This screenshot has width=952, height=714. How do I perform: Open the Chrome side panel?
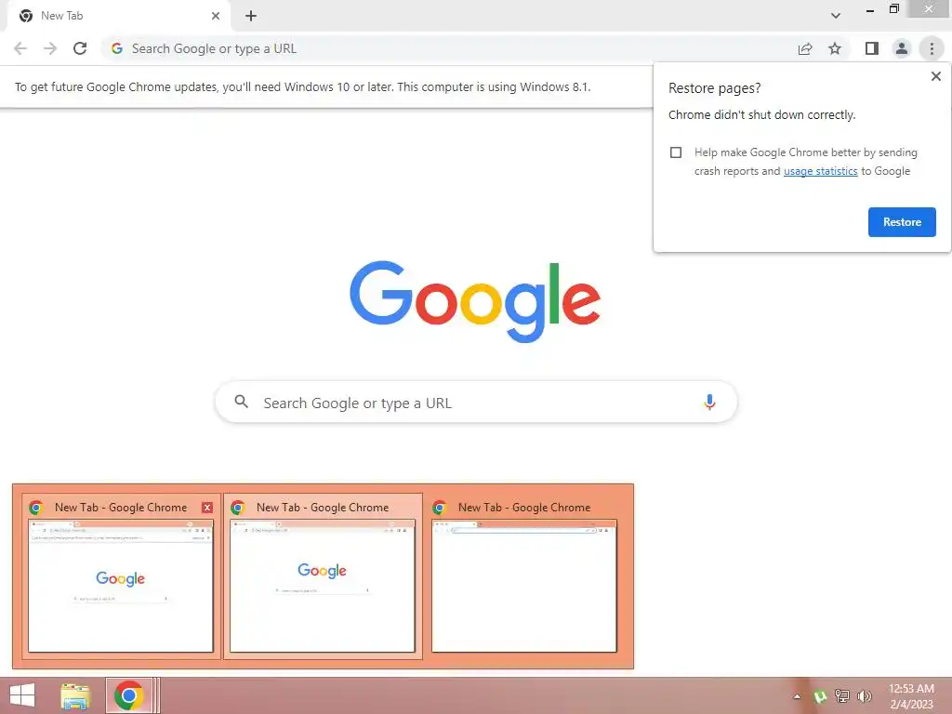872,48
